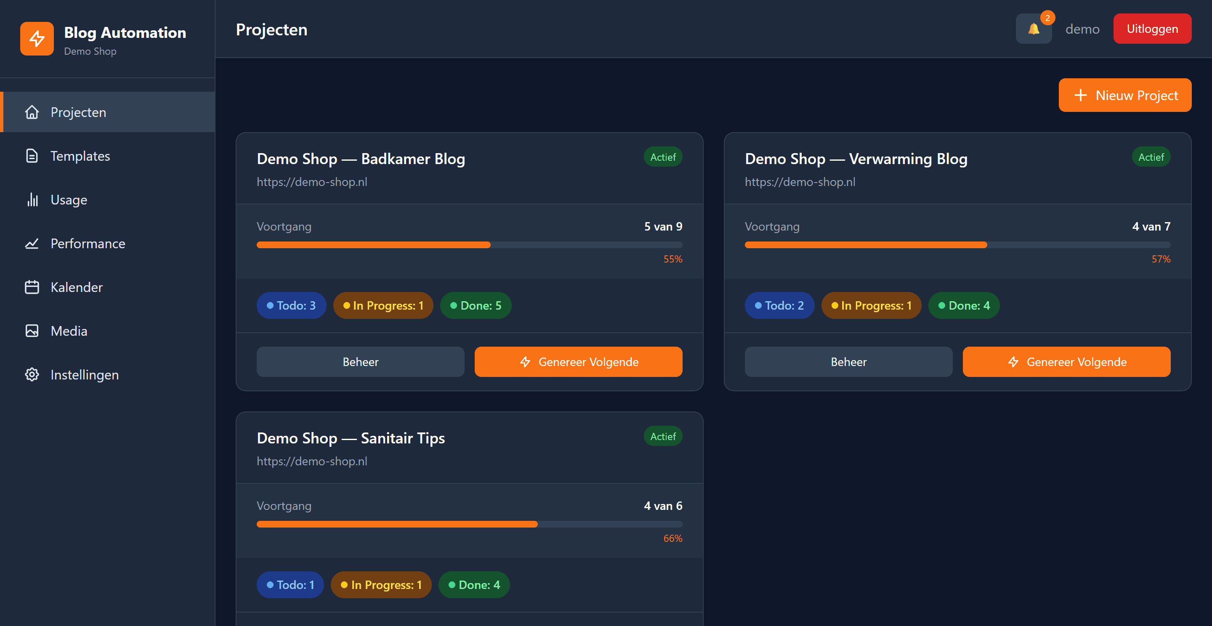Click the line graph icon beside Performance
The height and width of the screenshot is (626, 1212).
point(32,243)
